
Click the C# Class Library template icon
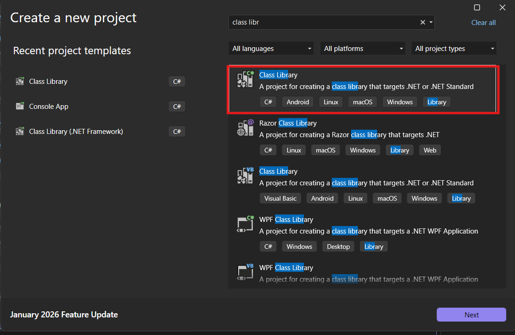coord(245,79)
